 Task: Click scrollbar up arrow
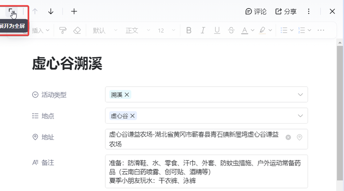(340, 43)
